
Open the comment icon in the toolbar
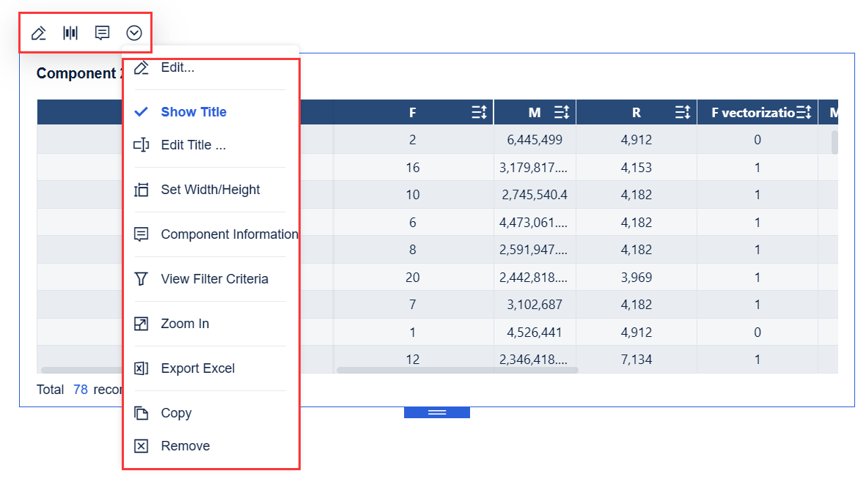pyautogui.click(x=102, y=32)
